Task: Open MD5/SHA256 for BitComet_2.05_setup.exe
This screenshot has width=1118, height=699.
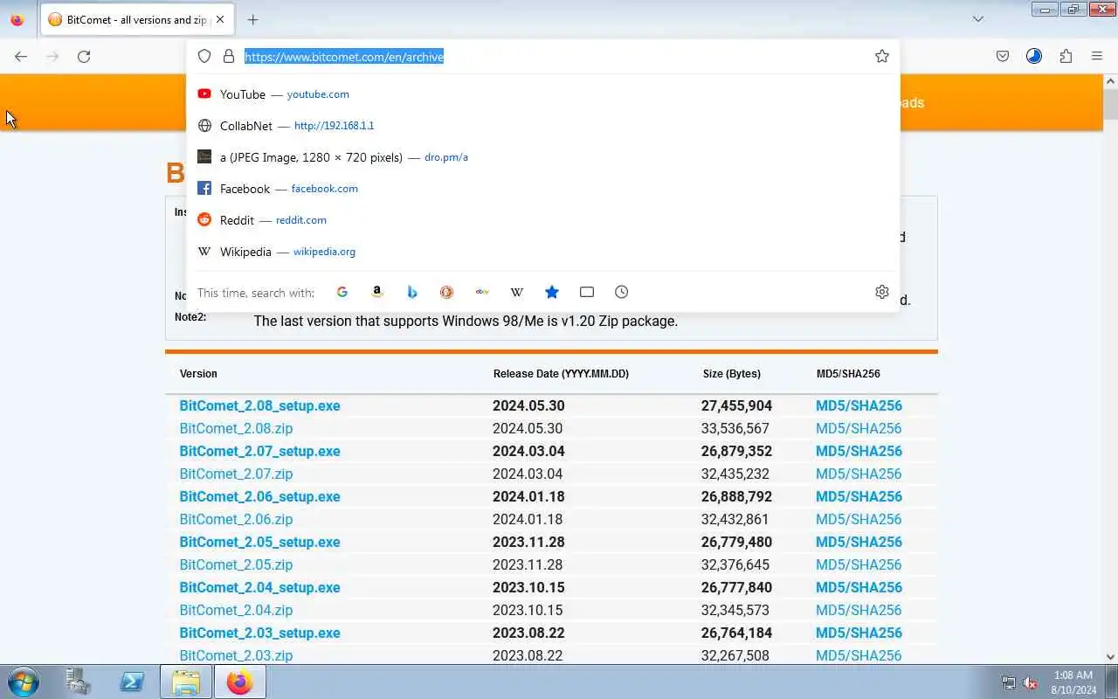Action: pos(859,542)
